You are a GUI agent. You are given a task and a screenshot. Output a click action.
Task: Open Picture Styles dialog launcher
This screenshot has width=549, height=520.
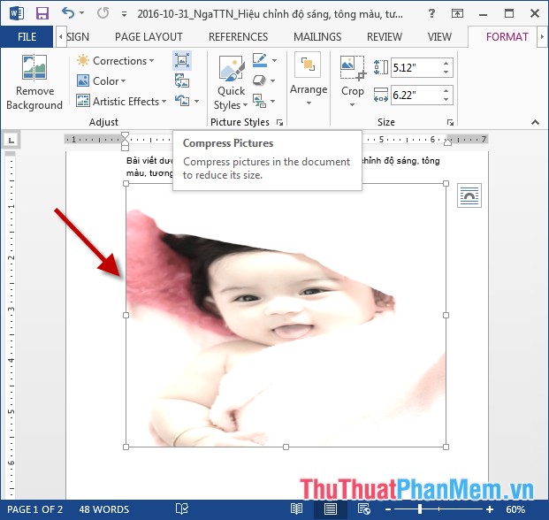pyautogui.click(x=279, y=122)
